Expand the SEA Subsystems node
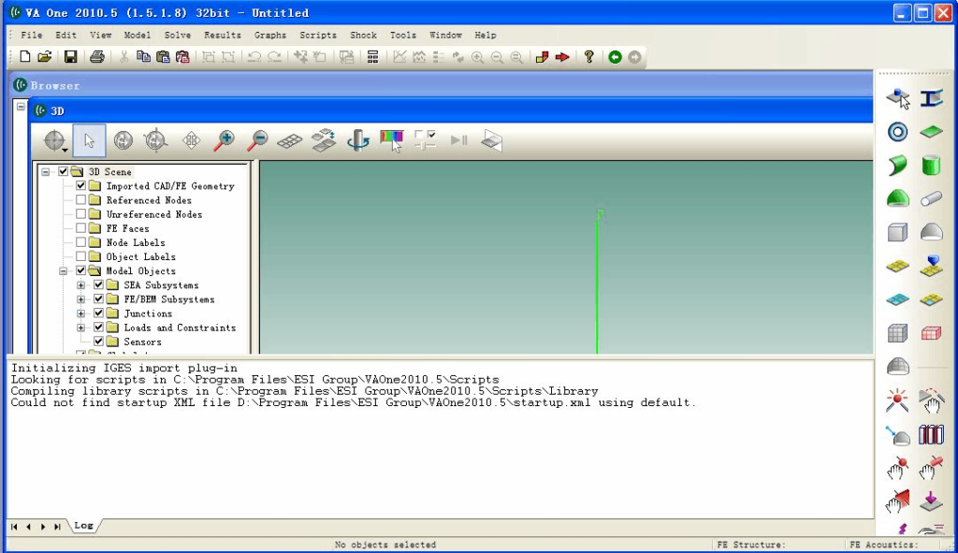The image size is (958, 553). click(80, 284)
